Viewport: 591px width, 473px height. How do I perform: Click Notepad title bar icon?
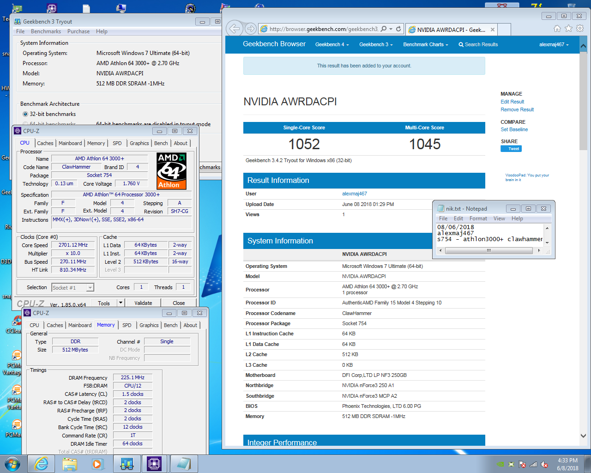pyautogui.click(x=440, y=208)
